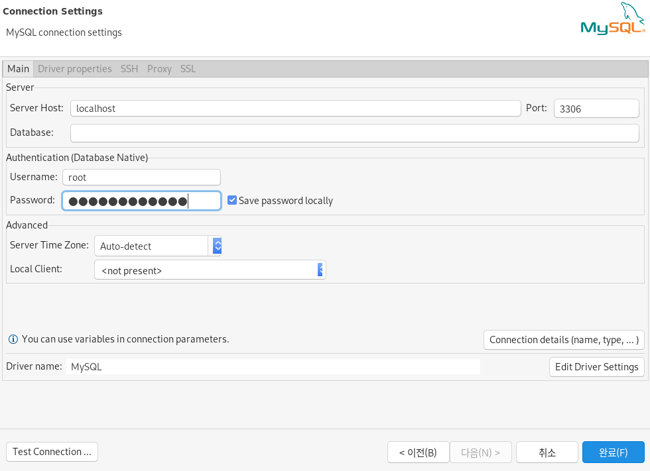The image size is (650, 471).
Task: Click 'Authentication (Database Native)' group label
Action: pos(77,158)
